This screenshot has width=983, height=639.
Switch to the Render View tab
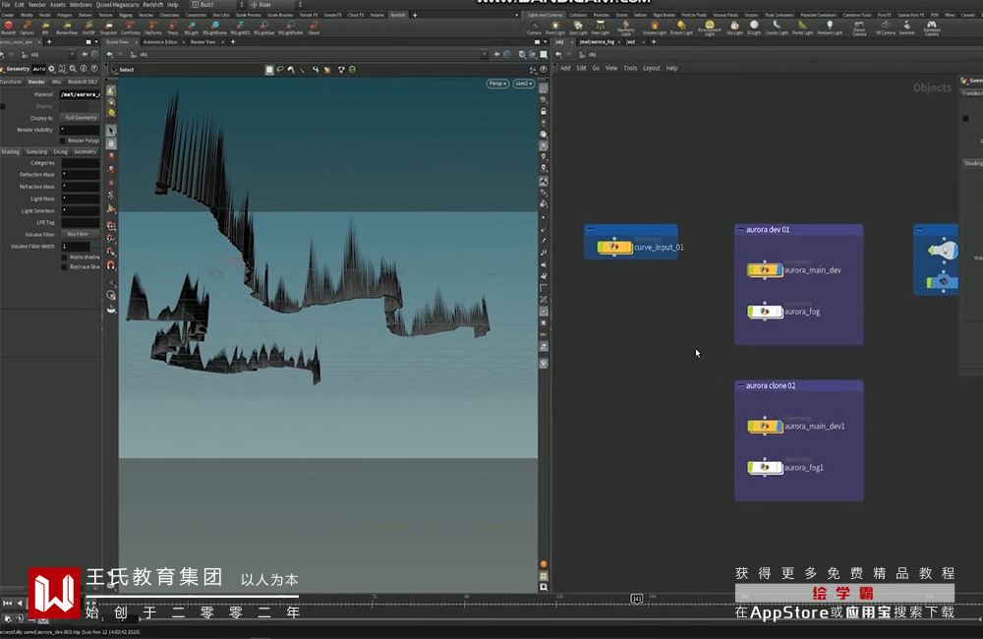coord(202,42)
